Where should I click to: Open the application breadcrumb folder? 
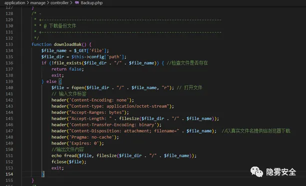pyautogui.click(x=14, y=2)
